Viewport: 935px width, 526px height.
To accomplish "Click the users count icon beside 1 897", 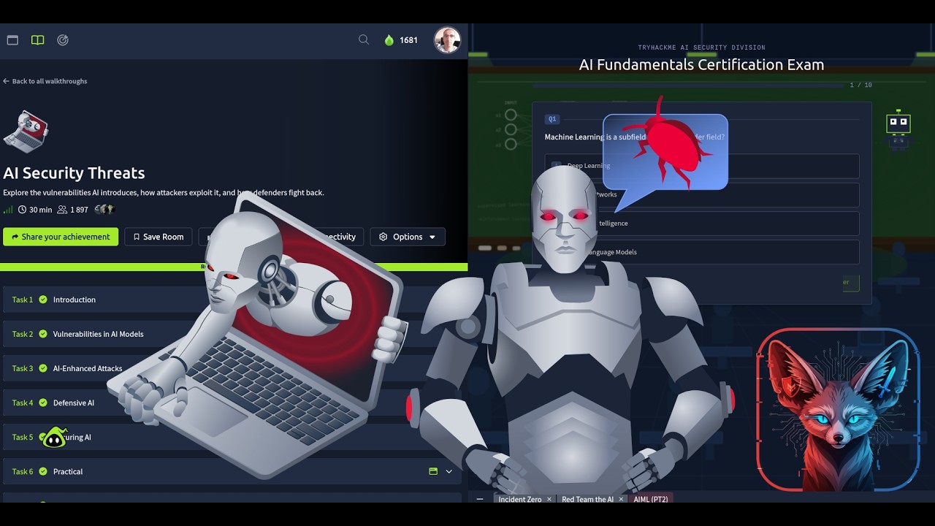I will (62, 210).
